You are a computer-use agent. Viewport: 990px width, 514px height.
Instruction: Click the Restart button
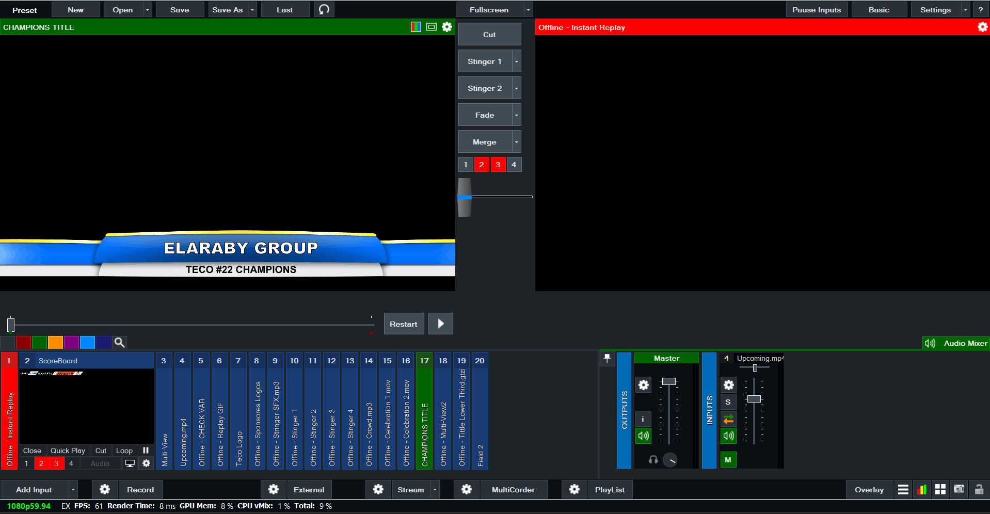tap(404, 324)
